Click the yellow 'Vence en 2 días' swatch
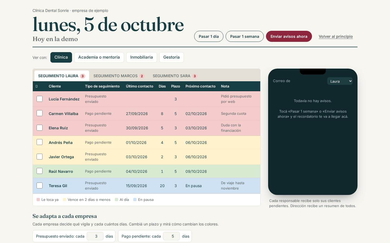This screenshot has height=243, width=390. (x=64, y=200)
